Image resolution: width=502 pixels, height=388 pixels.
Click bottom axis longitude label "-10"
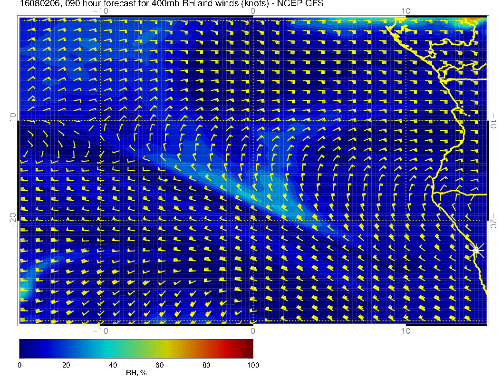pos(100,331)
